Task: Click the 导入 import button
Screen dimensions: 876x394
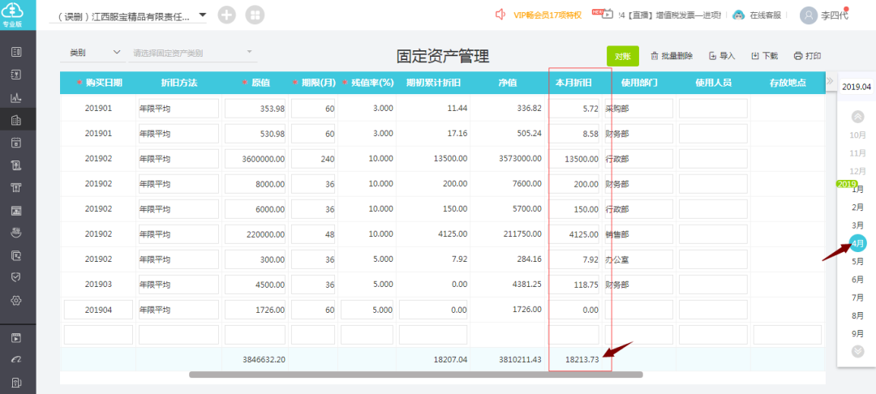Action: click(x=722, y=56)
